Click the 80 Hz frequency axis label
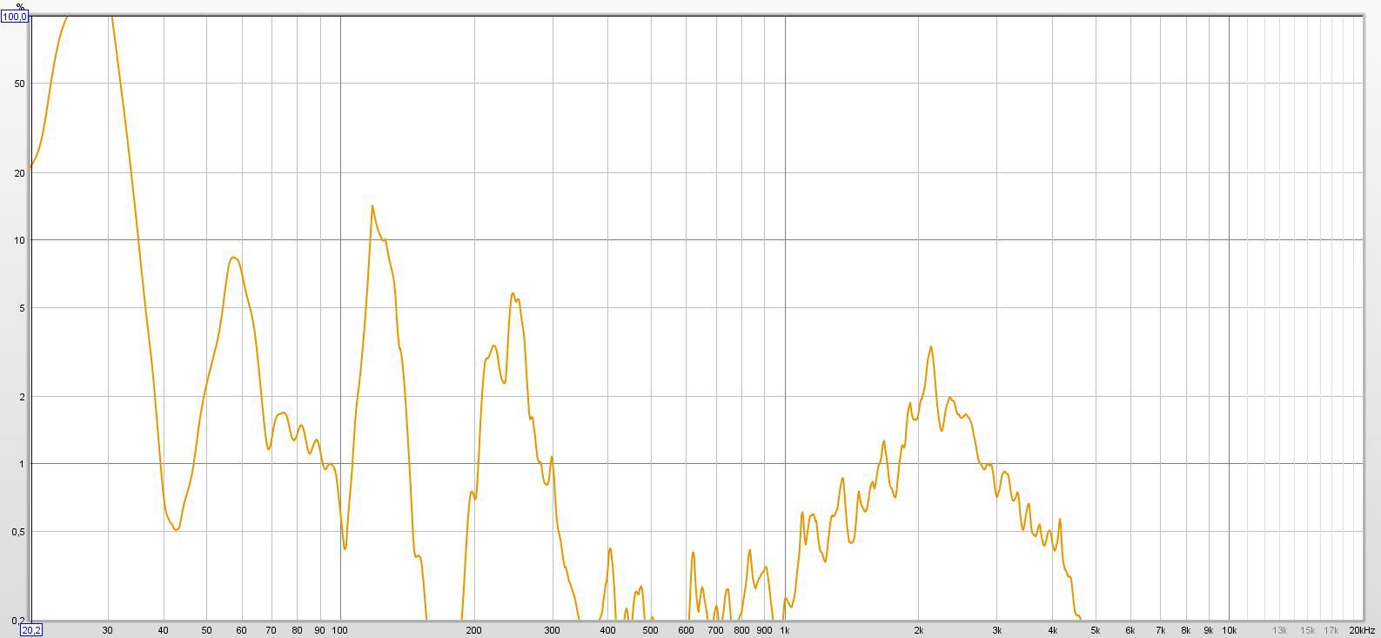 [297, 630]
